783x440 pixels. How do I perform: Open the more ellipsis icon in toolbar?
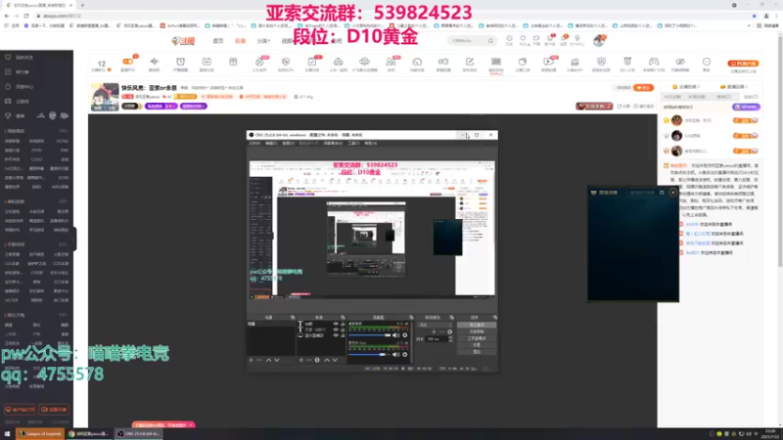[x=706, y=62]
